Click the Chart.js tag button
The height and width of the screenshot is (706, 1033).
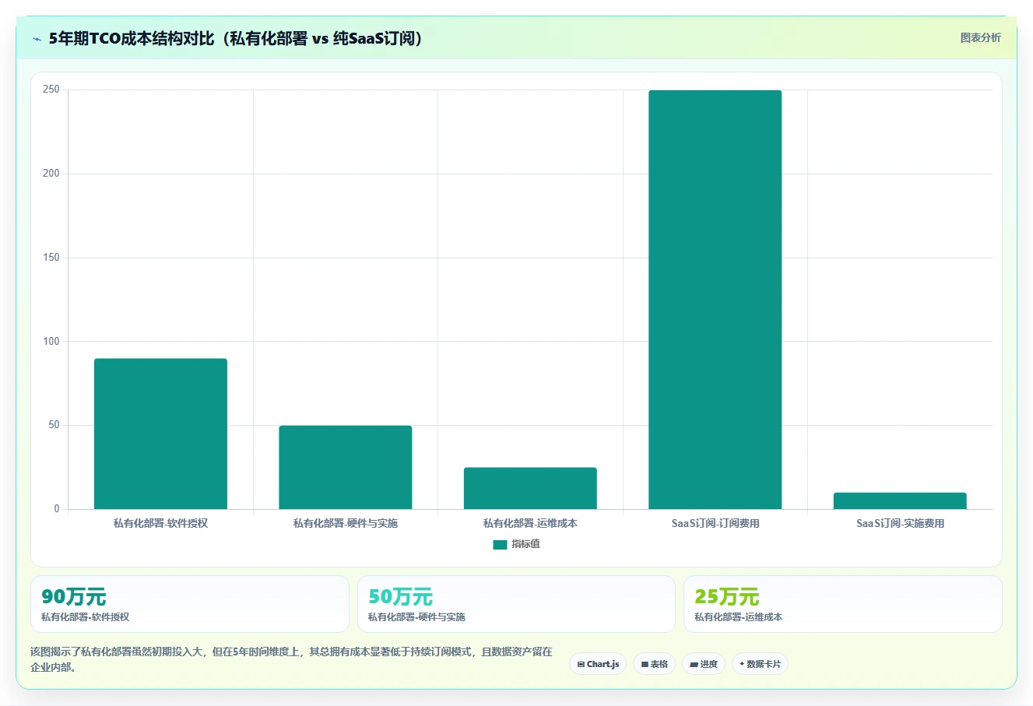pos(598,664)
